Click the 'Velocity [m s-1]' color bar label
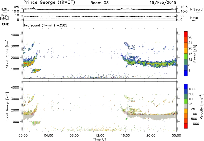Viewport: 204px width, 141px height. pos(201,106)
